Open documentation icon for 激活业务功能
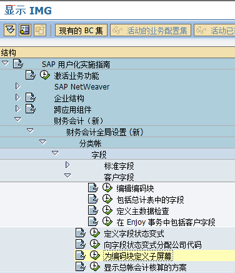235x273 pixels. click(x=31, y=75)
